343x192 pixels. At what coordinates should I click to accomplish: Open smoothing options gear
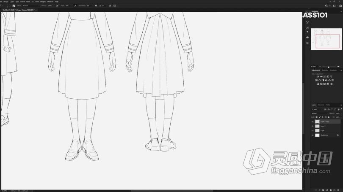coord(96,5)
